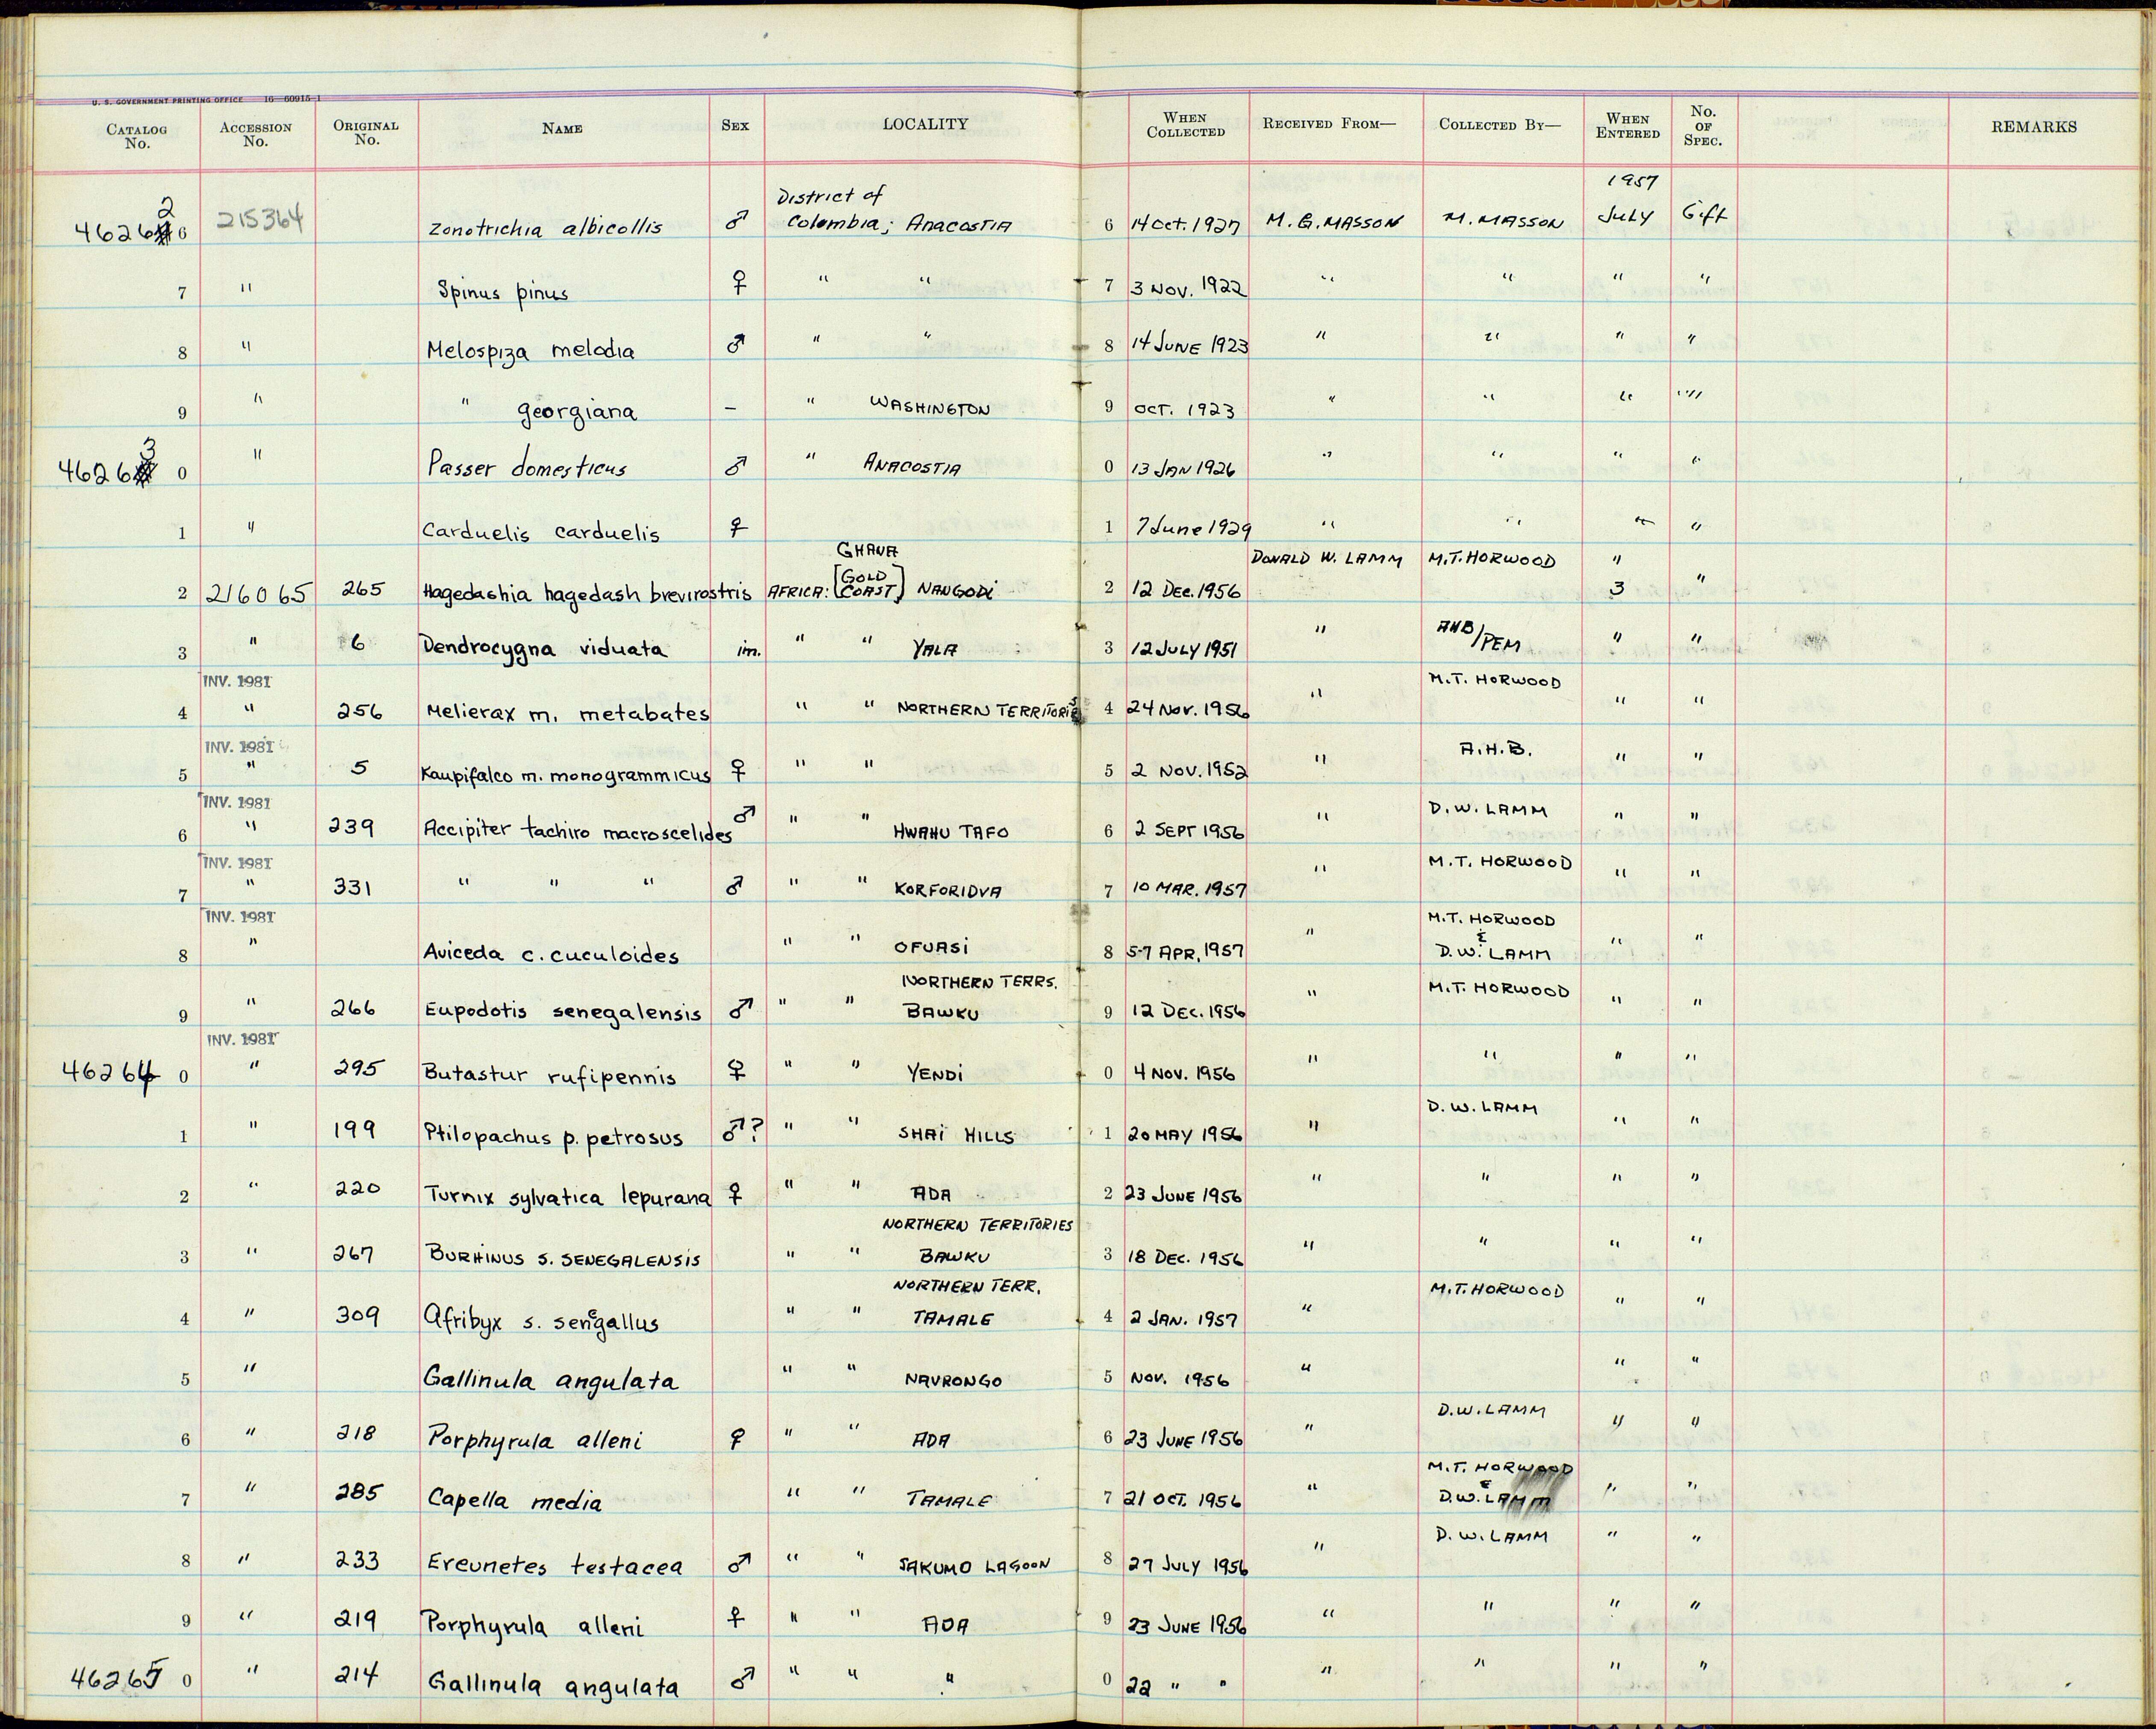The width and height of the screenshot is (2156, 1729).
Task: Select 'Burhinus s. senegalensis' entry
Action: click(x=563, y=1259)
